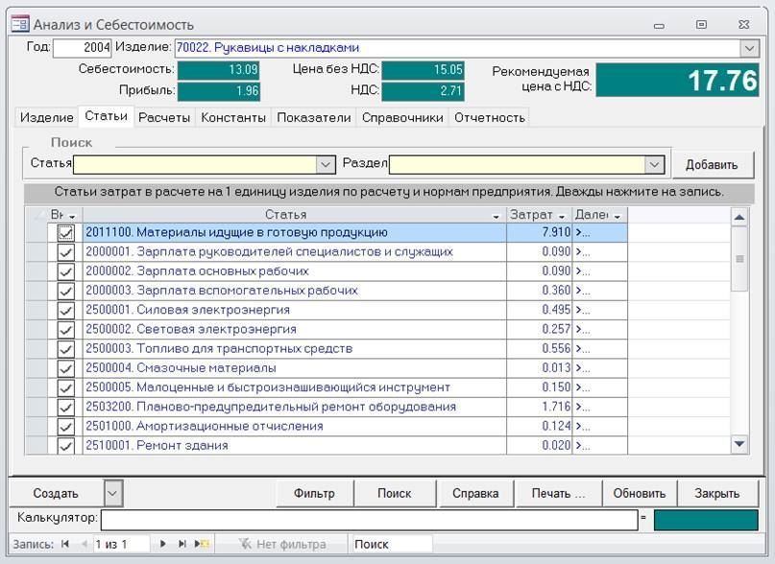Click the Access form icon in title bar
This screenshot has height=564, width=775.
(x=19, y=24)
